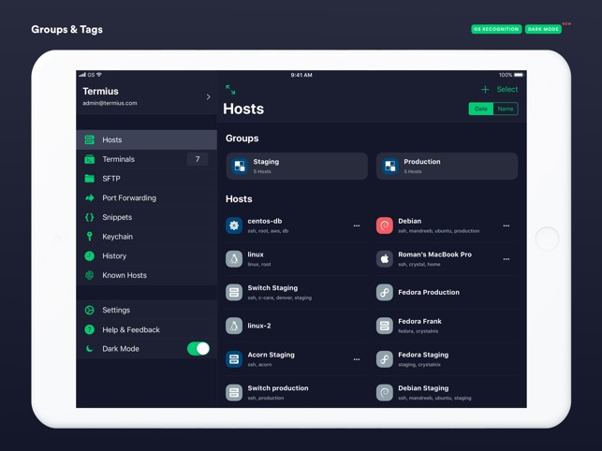
Task: Expand the Termius account chevron
Action: click(208, 96)
